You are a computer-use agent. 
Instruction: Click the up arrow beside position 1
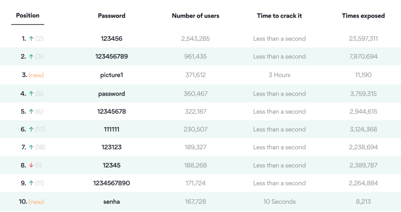31,39
